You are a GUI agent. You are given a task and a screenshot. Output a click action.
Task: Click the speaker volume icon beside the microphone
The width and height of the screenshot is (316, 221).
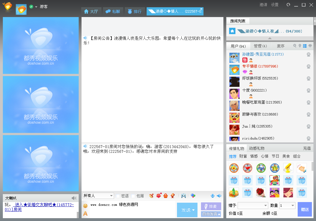click(219, 196)
